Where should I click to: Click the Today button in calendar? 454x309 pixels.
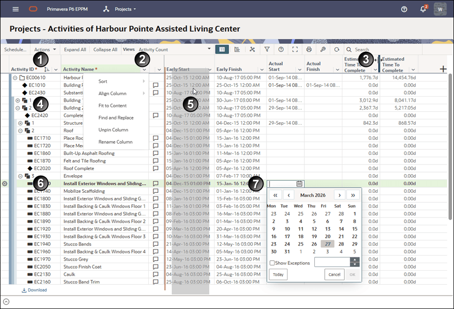(278, 274)
